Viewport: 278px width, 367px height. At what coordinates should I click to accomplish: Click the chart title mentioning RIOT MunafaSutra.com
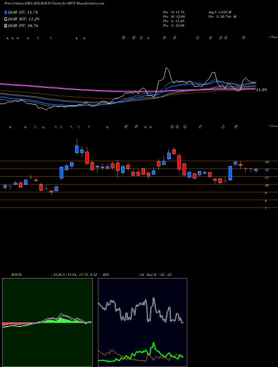click(54, 3)
